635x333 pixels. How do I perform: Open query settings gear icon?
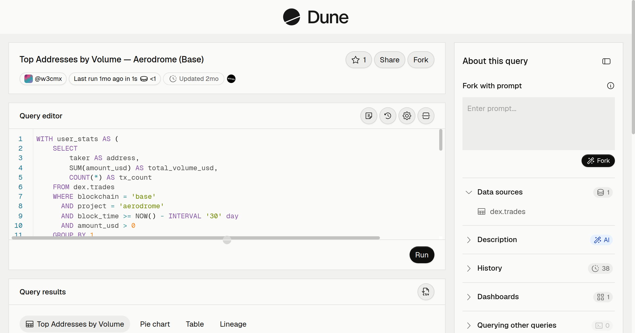(407, 116)
